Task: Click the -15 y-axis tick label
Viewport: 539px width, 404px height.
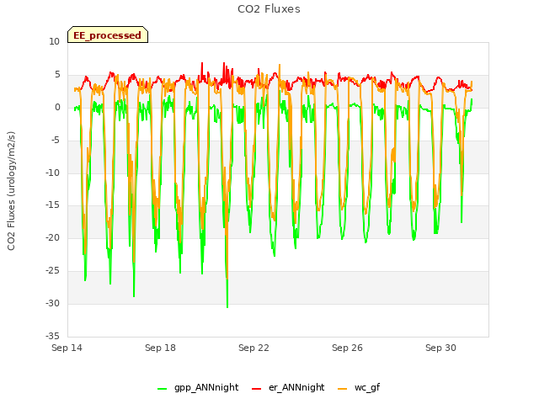Action: point(52,205)
